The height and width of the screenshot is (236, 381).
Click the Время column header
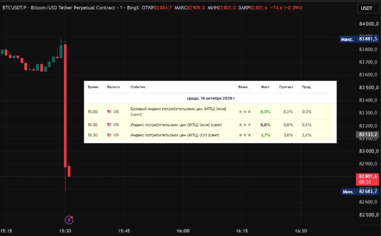[x=93, y=87]
